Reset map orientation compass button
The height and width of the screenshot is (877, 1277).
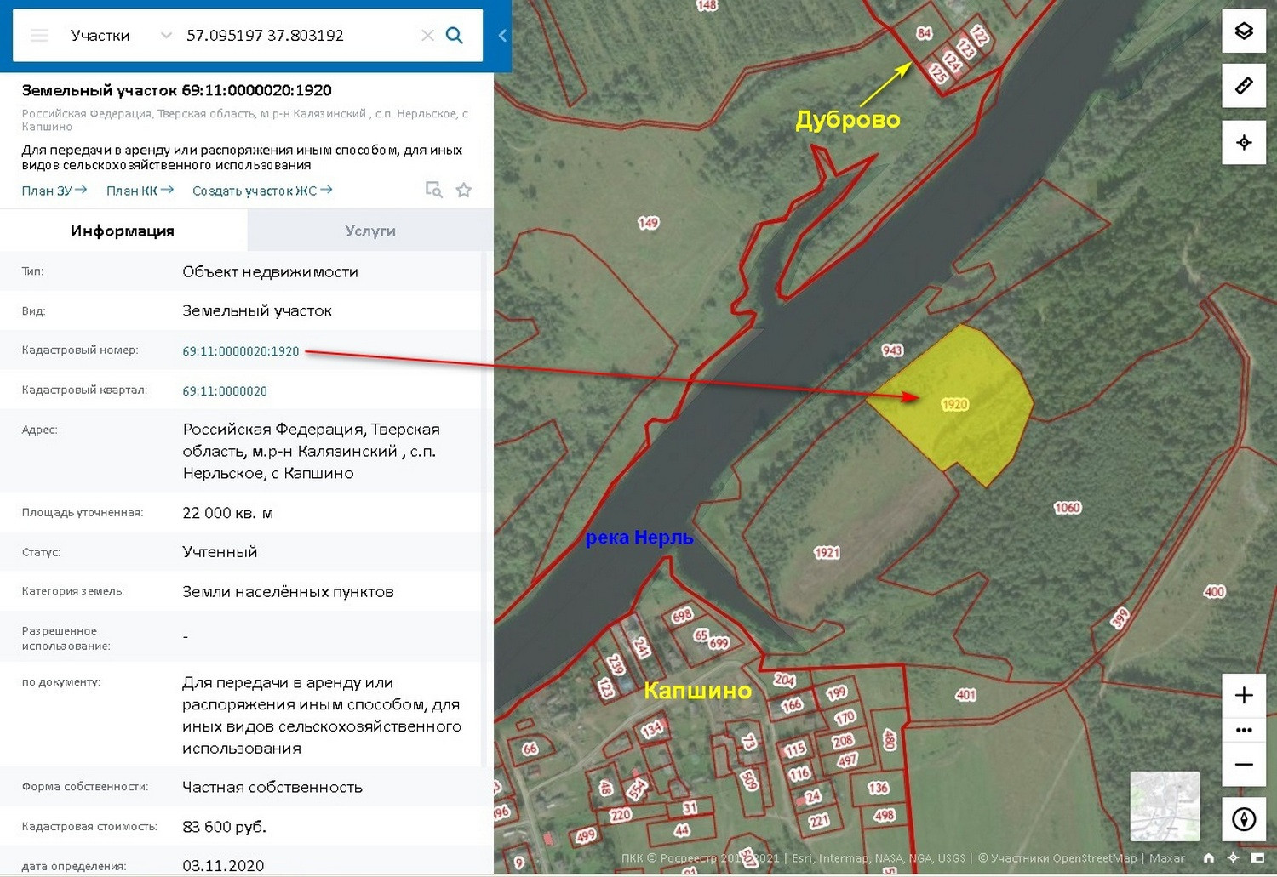point(1244,819)
